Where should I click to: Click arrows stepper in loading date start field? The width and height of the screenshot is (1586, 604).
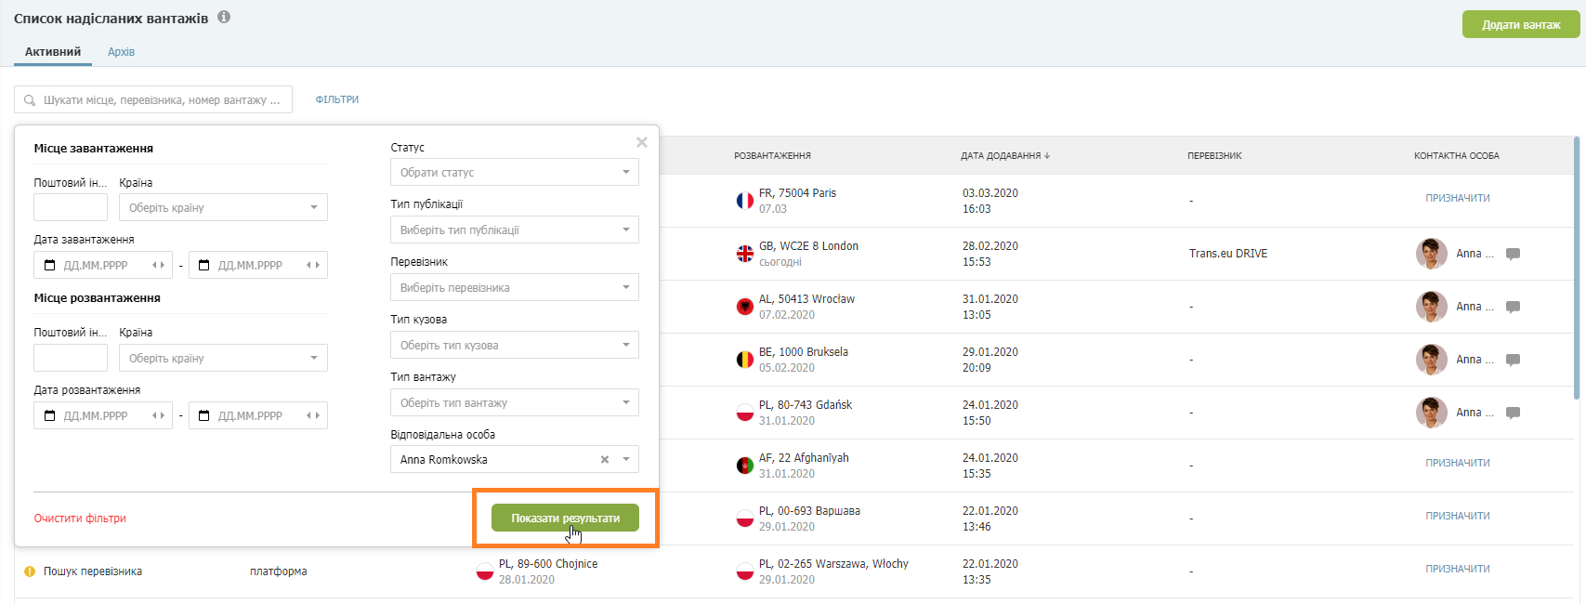tap(158, 265)
